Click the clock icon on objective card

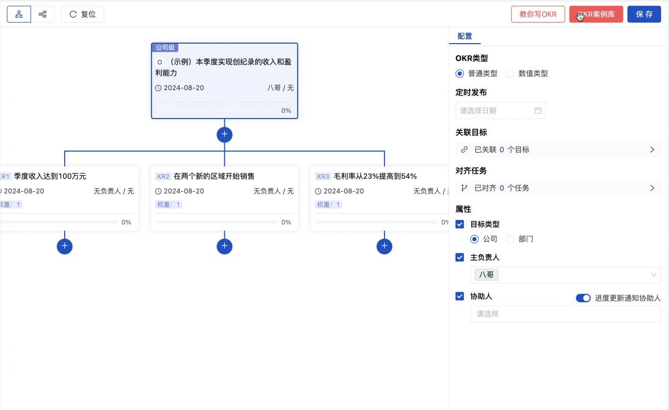tap(158, 88)
